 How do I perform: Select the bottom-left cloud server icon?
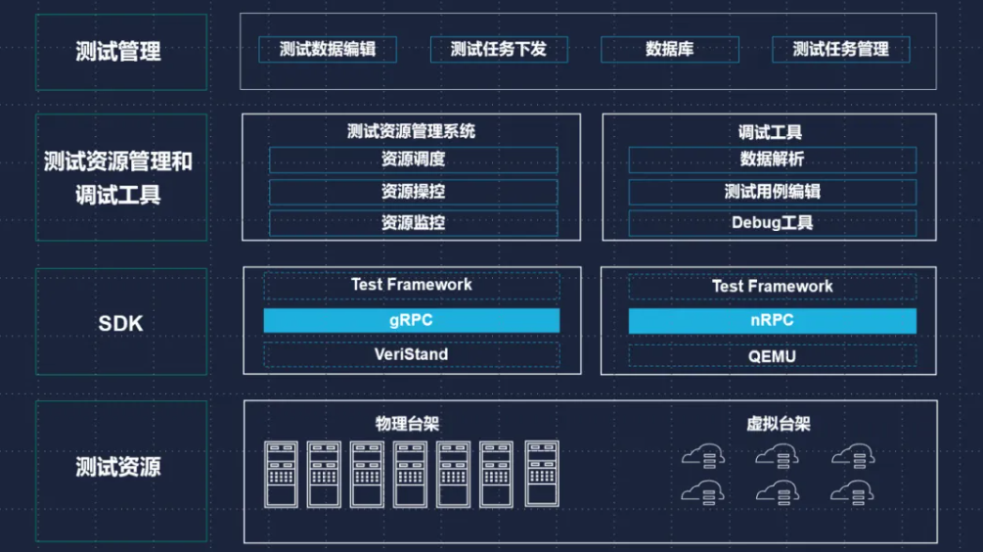(702, 490)
